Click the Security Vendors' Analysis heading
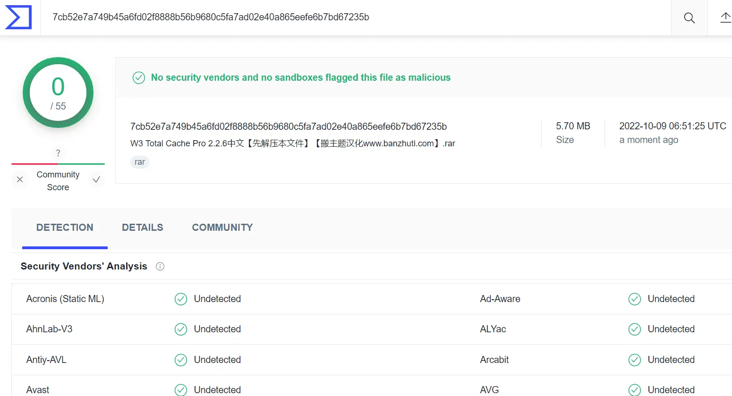 84,266
